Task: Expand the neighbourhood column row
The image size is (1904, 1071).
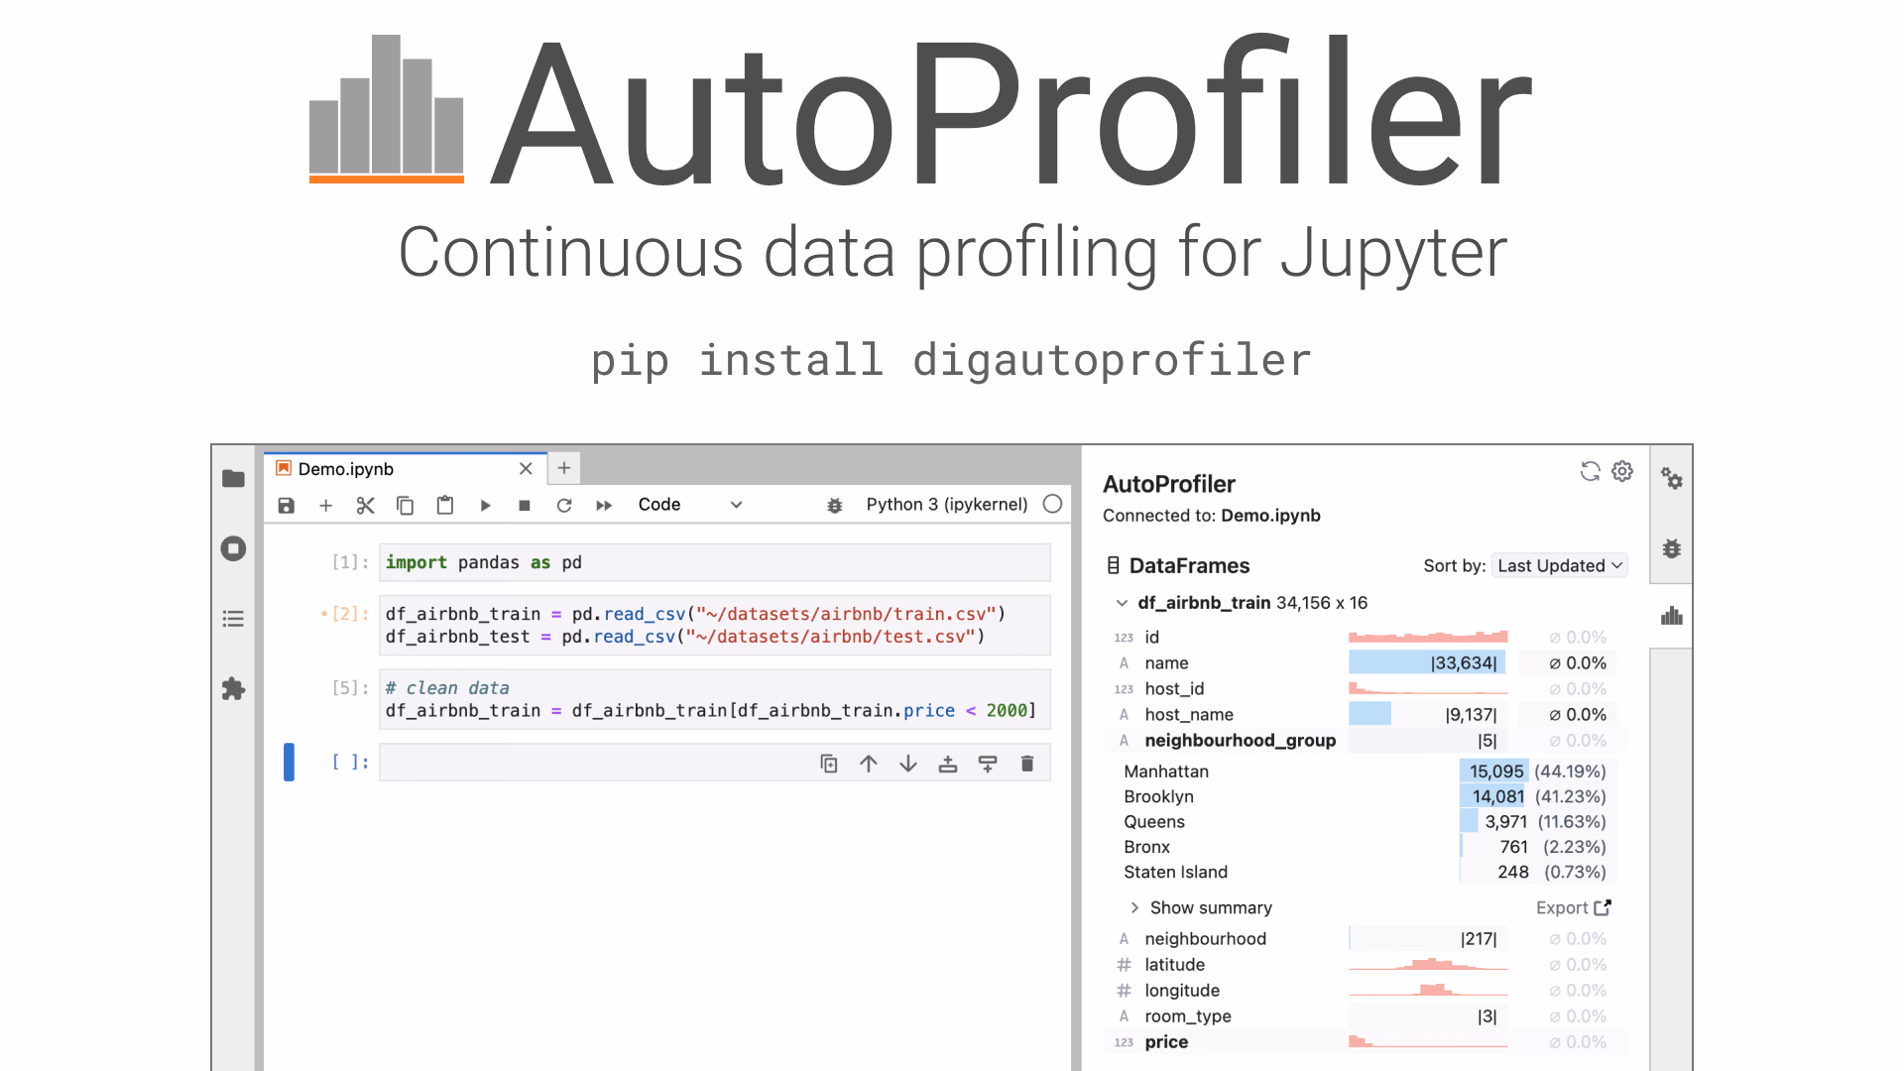Action: point(1366,938)
